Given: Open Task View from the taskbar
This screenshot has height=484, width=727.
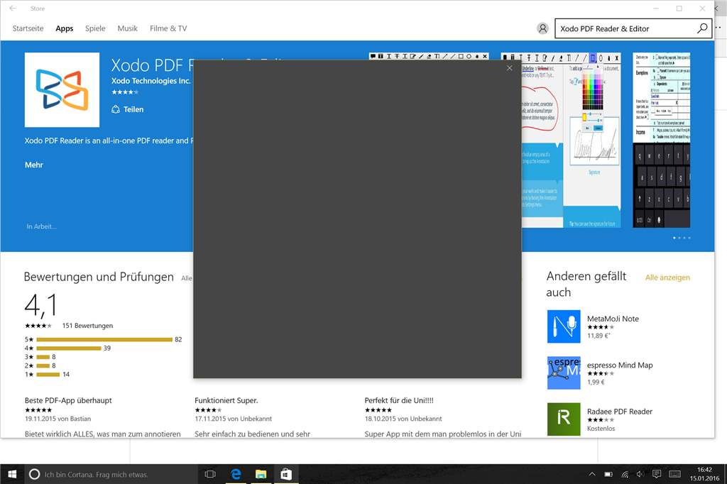Looking at the screenshot, I should [x=210, y=474].
